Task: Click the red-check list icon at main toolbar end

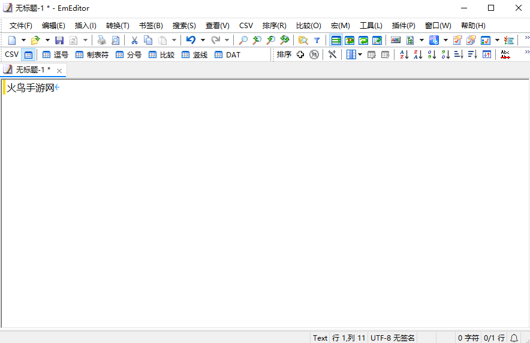Action: click(x=508, y=41)
